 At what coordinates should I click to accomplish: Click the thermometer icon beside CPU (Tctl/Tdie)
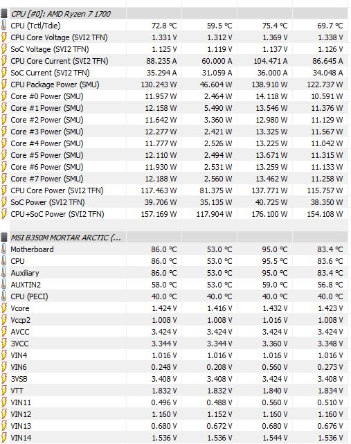[x=4, y=26]
